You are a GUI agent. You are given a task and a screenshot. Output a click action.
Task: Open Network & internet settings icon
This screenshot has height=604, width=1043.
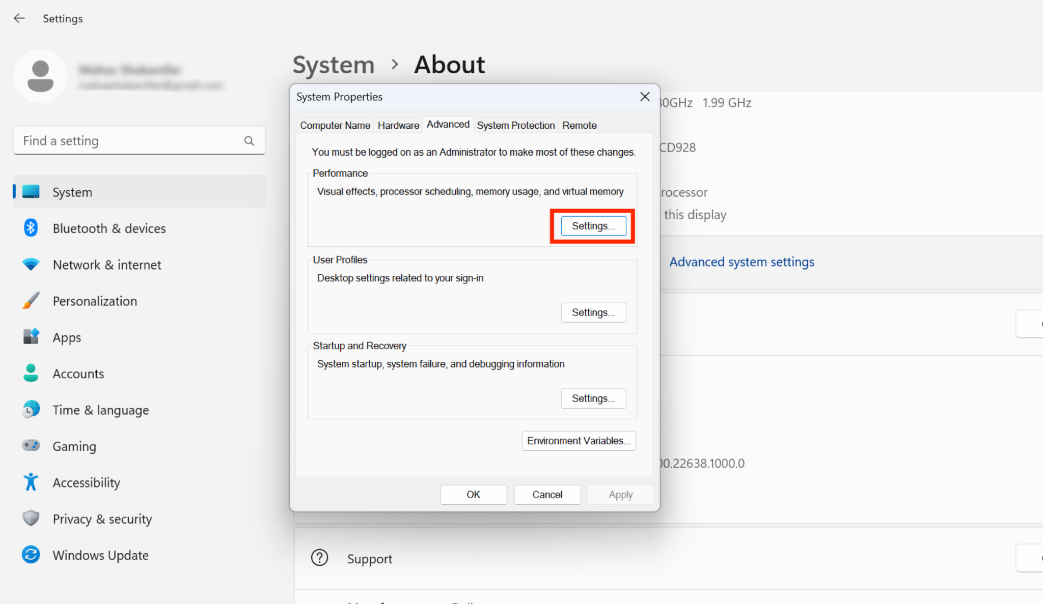pyautogui.click(x=31, y=264)
